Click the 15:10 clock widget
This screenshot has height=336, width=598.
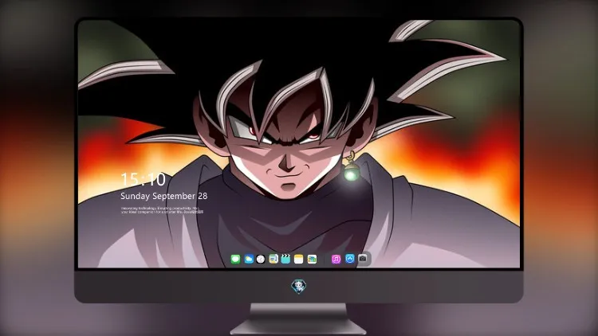143,179
